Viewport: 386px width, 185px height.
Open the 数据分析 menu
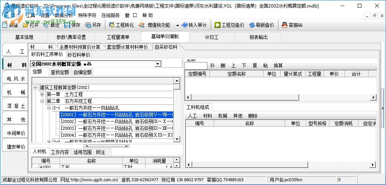[x=64, y=16]
